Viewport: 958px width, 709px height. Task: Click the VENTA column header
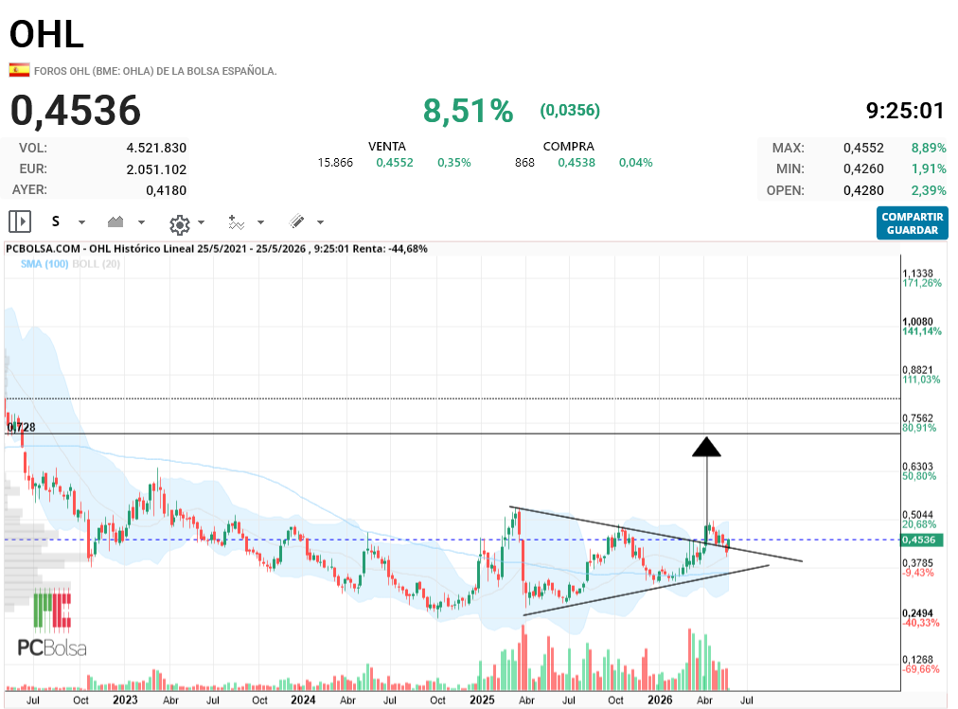point(387,147)
